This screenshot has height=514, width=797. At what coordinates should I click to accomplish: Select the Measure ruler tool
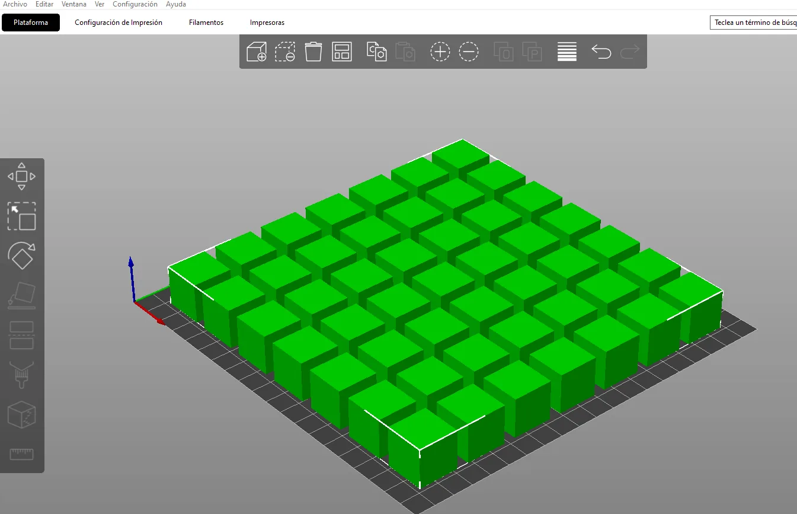point(21,455)
